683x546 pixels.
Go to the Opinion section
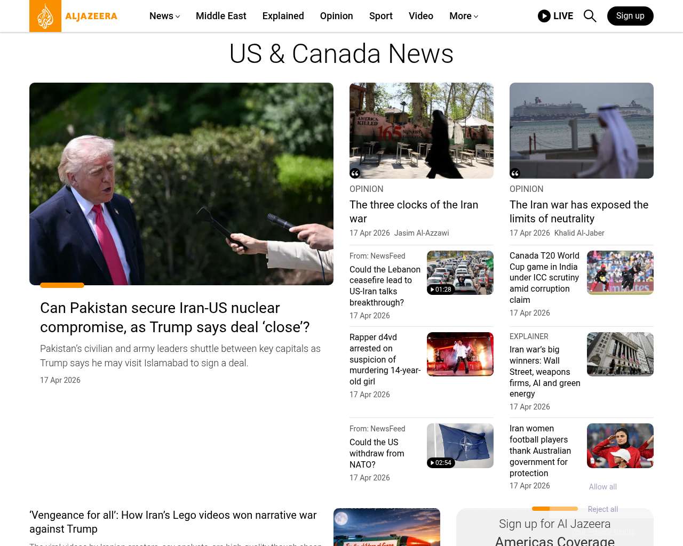point(336,16)
